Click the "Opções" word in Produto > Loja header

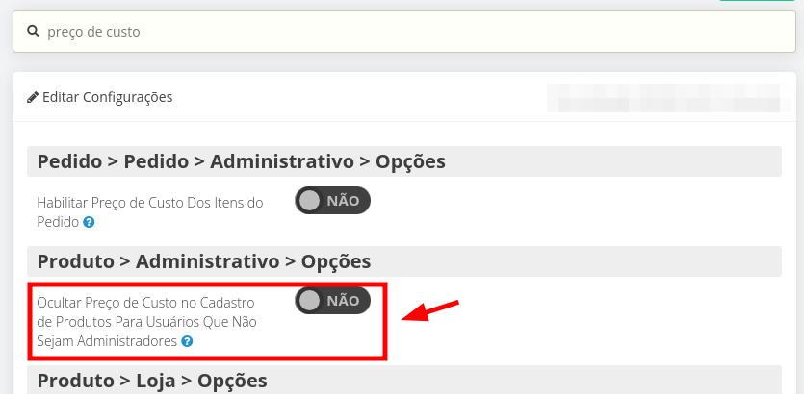click(x=232, y=381)
